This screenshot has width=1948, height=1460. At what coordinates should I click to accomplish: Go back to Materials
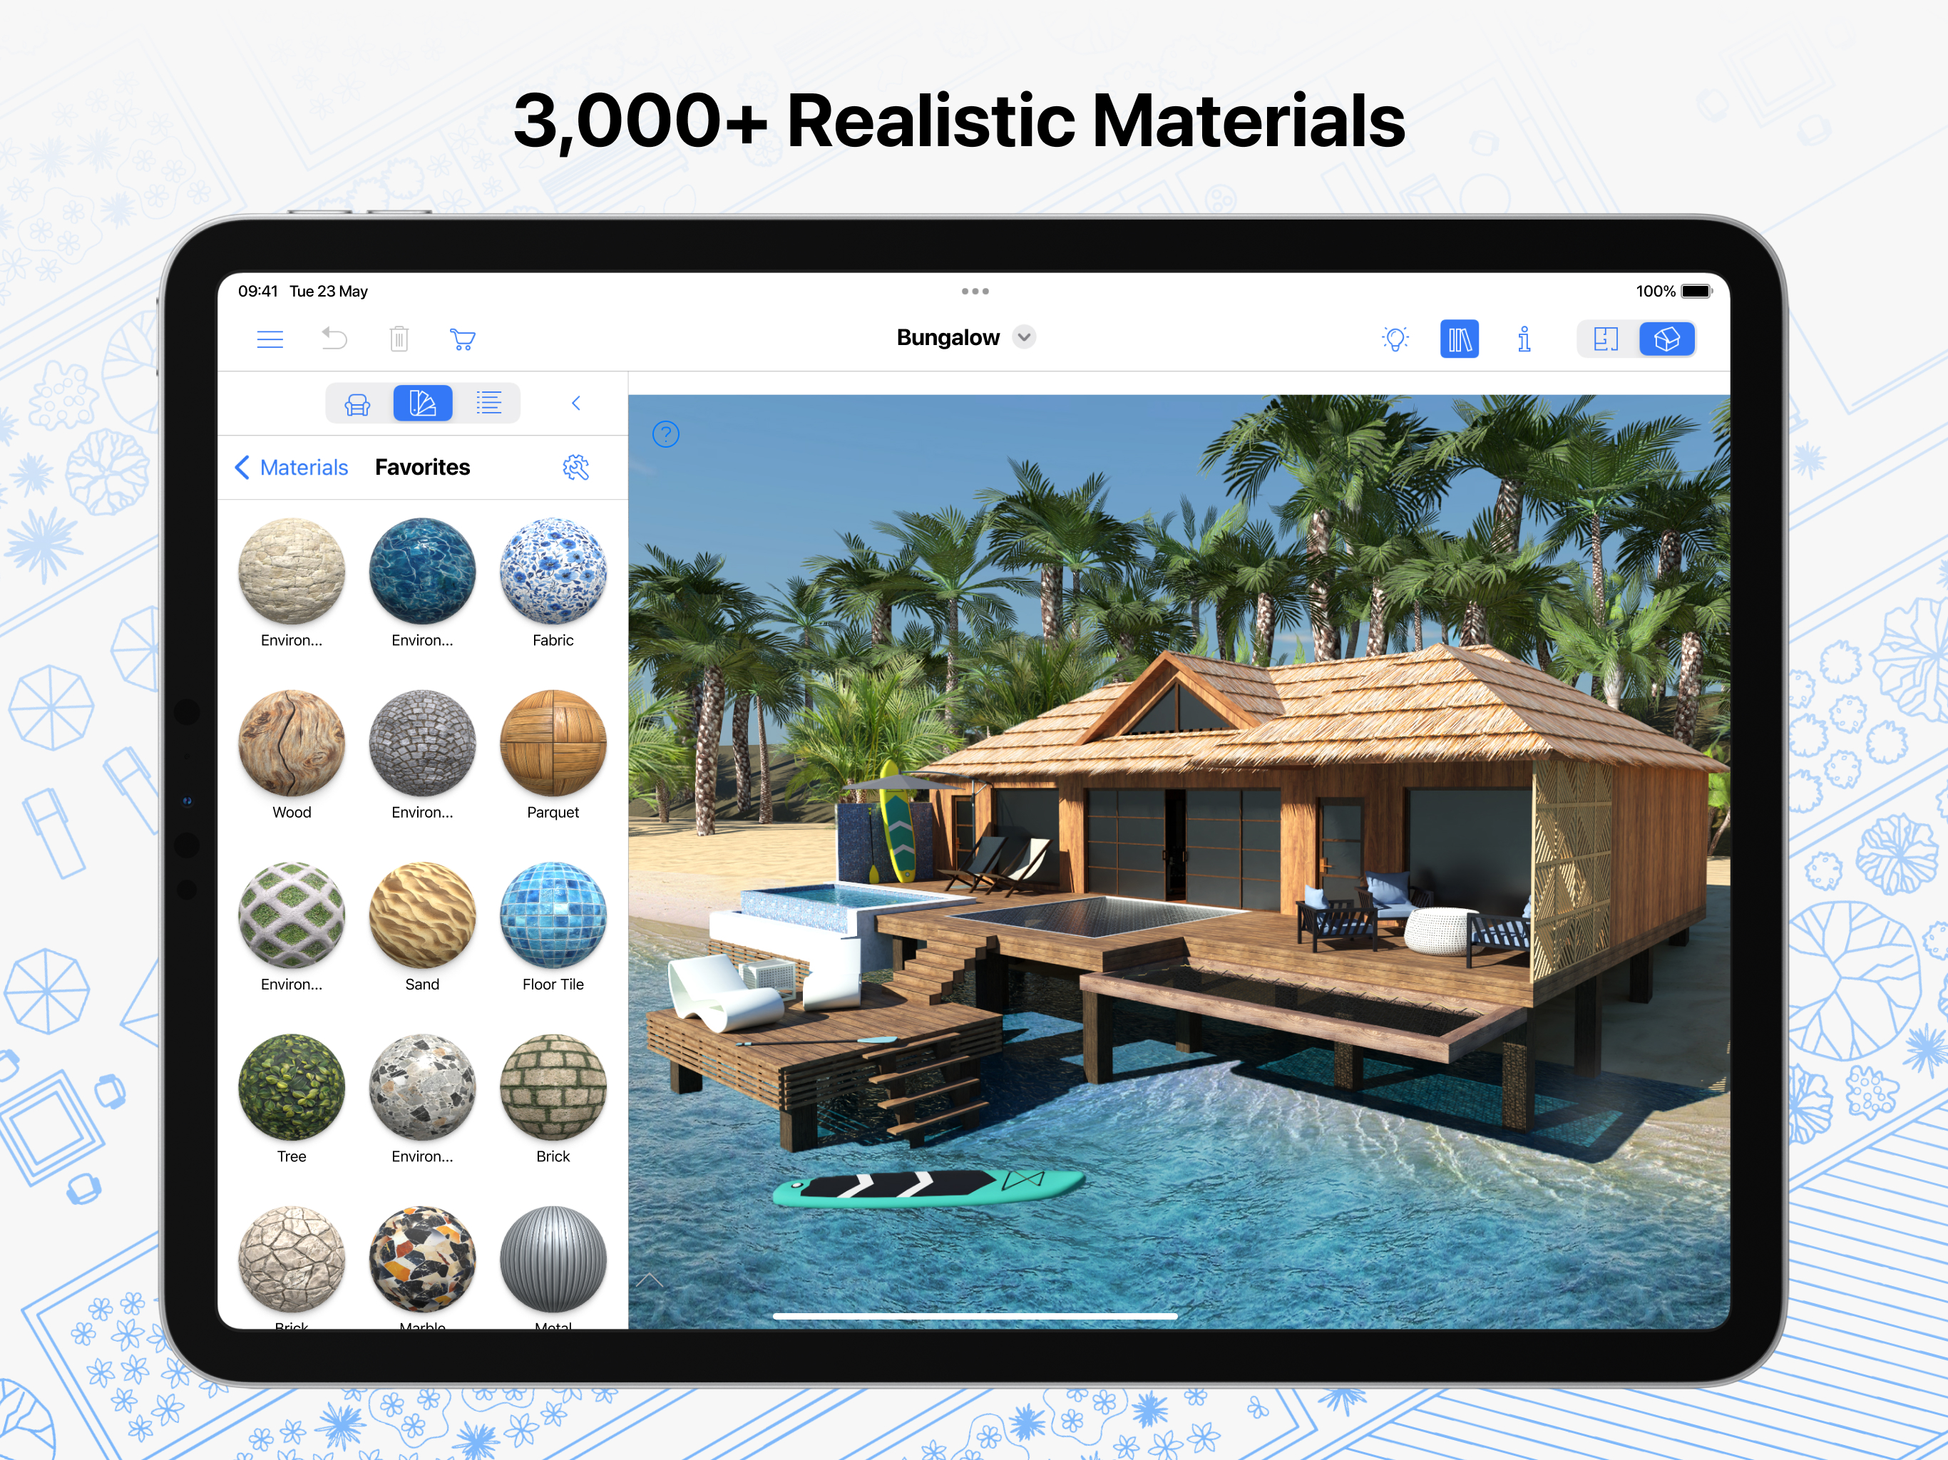click(292, 468)
